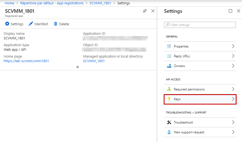The width and height of the screenshot is (242, 142).
Task: Click the 'Registered app' subtitle
Action: pyautogui.click(x=14, y=16)
